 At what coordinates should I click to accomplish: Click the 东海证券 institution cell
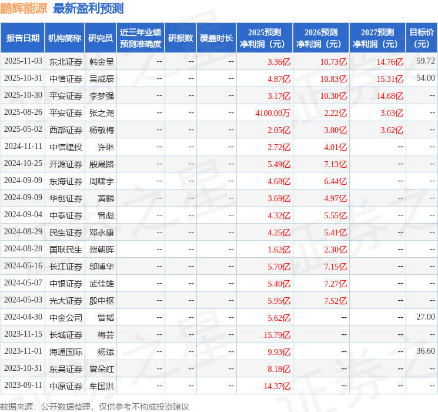(x=66, y=181)
